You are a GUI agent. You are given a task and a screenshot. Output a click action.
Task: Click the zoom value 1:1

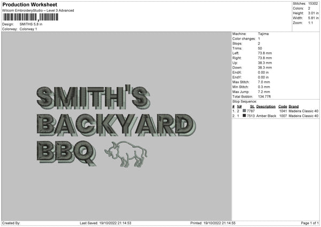click(x=310, y=22)
